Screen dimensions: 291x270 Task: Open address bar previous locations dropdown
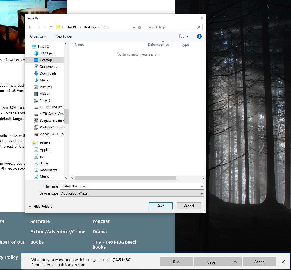(x=134, y=27)
